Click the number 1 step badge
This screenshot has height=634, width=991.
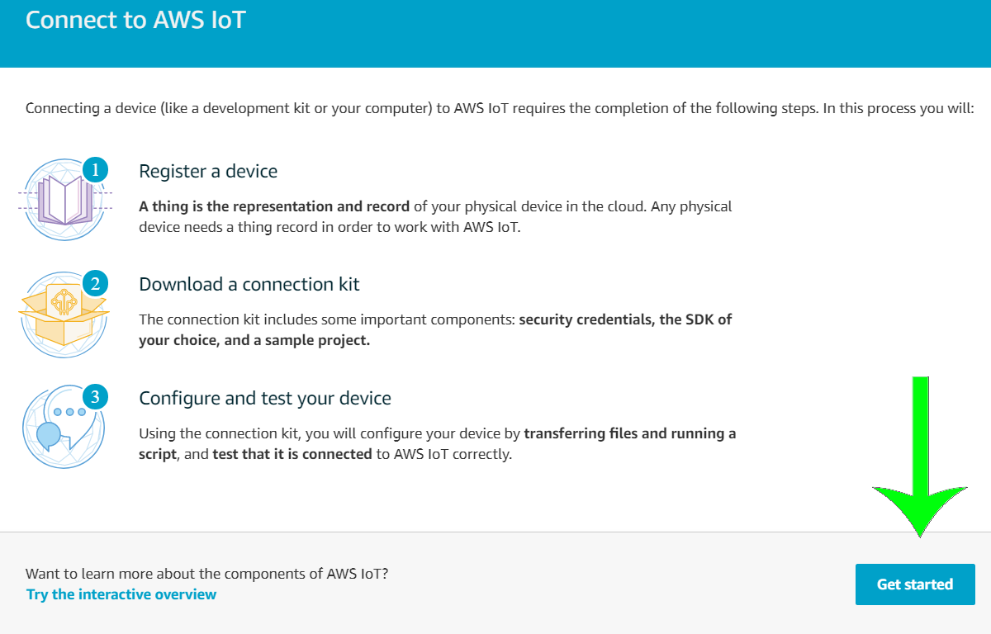tap(95, 171)
